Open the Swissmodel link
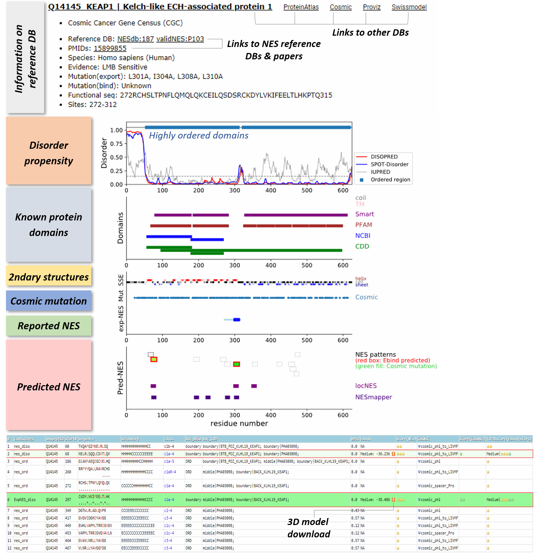534x554 pixels. coord(409,7)
